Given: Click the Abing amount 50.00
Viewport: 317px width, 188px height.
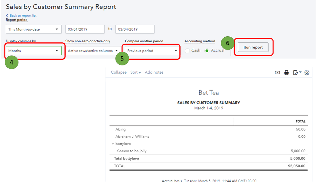Looking at the screenshot, I should pyautogui.click(x=300, y=129).
